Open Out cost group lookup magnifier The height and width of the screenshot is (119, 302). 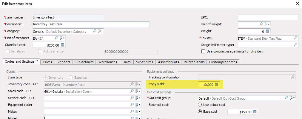(x=286, y=98)
